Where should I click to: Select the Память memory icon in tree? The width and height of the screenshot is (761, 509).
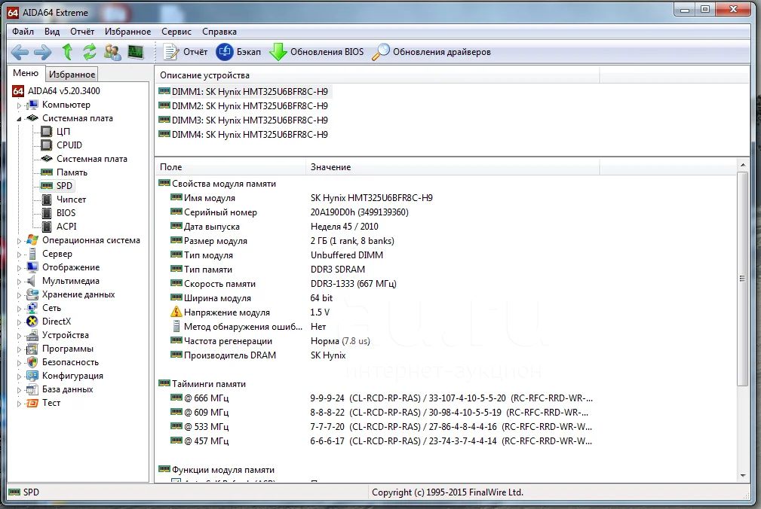[x=47, y=172]
